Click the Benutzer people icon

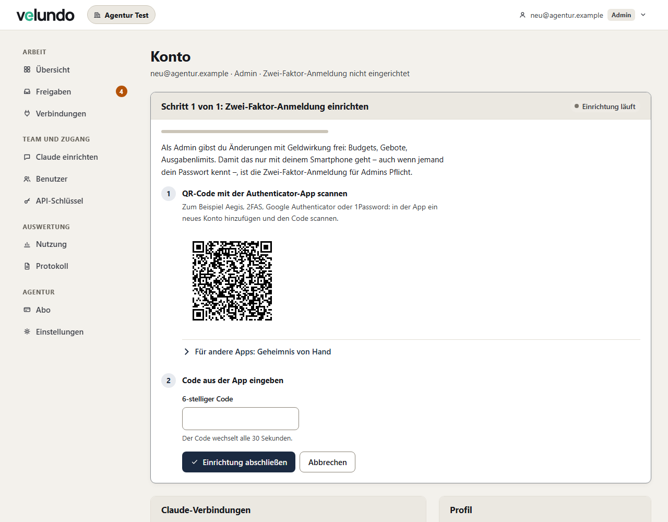click(27, 179)
